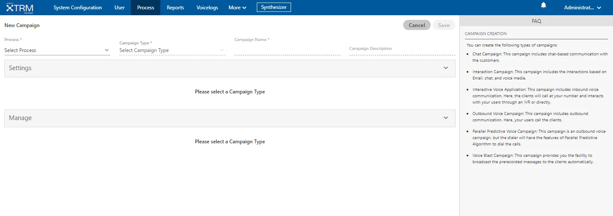The height and width of the screenshot is (216, 613).
Task: Click the Ameyo XTRM logo
Action: [x=20, y=8]
